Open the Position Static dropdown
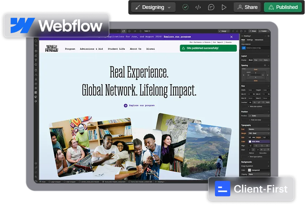 pos(259,116)
